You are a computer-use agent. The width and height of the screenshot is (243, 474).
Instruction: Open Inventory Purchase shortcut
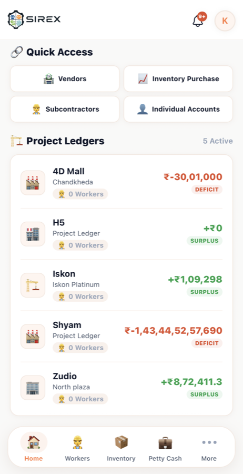pos(178,79)
